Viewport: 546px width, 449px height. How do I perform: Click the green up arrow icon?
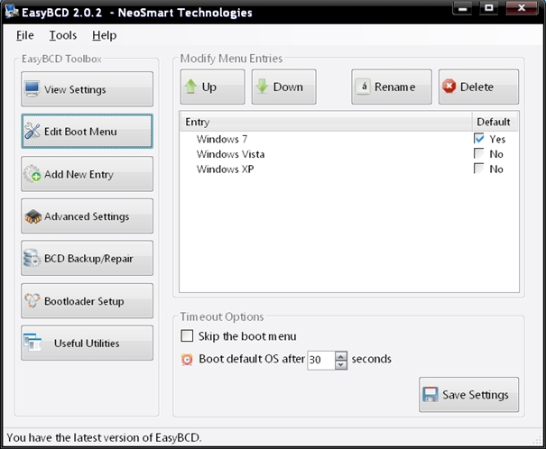coord(191,87)
